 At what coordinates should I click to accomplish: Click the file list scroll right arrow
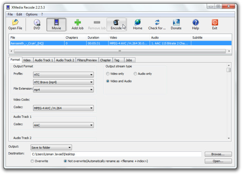point(229,51)
